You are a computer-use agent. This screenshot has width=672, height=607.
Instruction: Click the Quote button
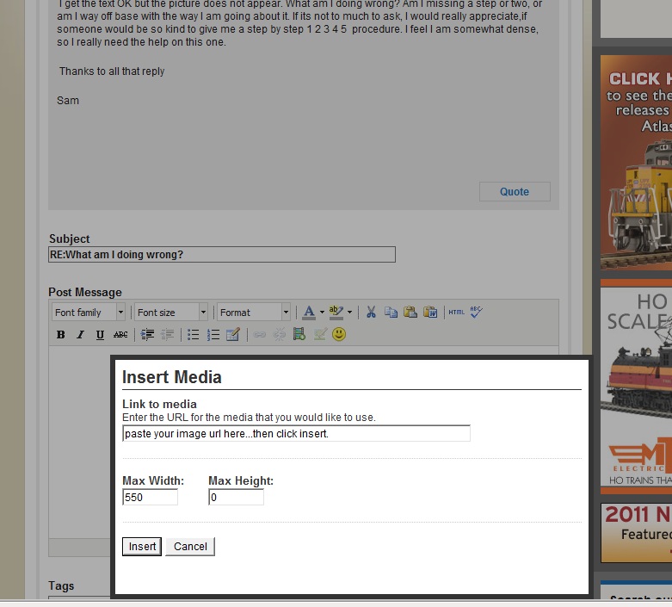(514, 192)
